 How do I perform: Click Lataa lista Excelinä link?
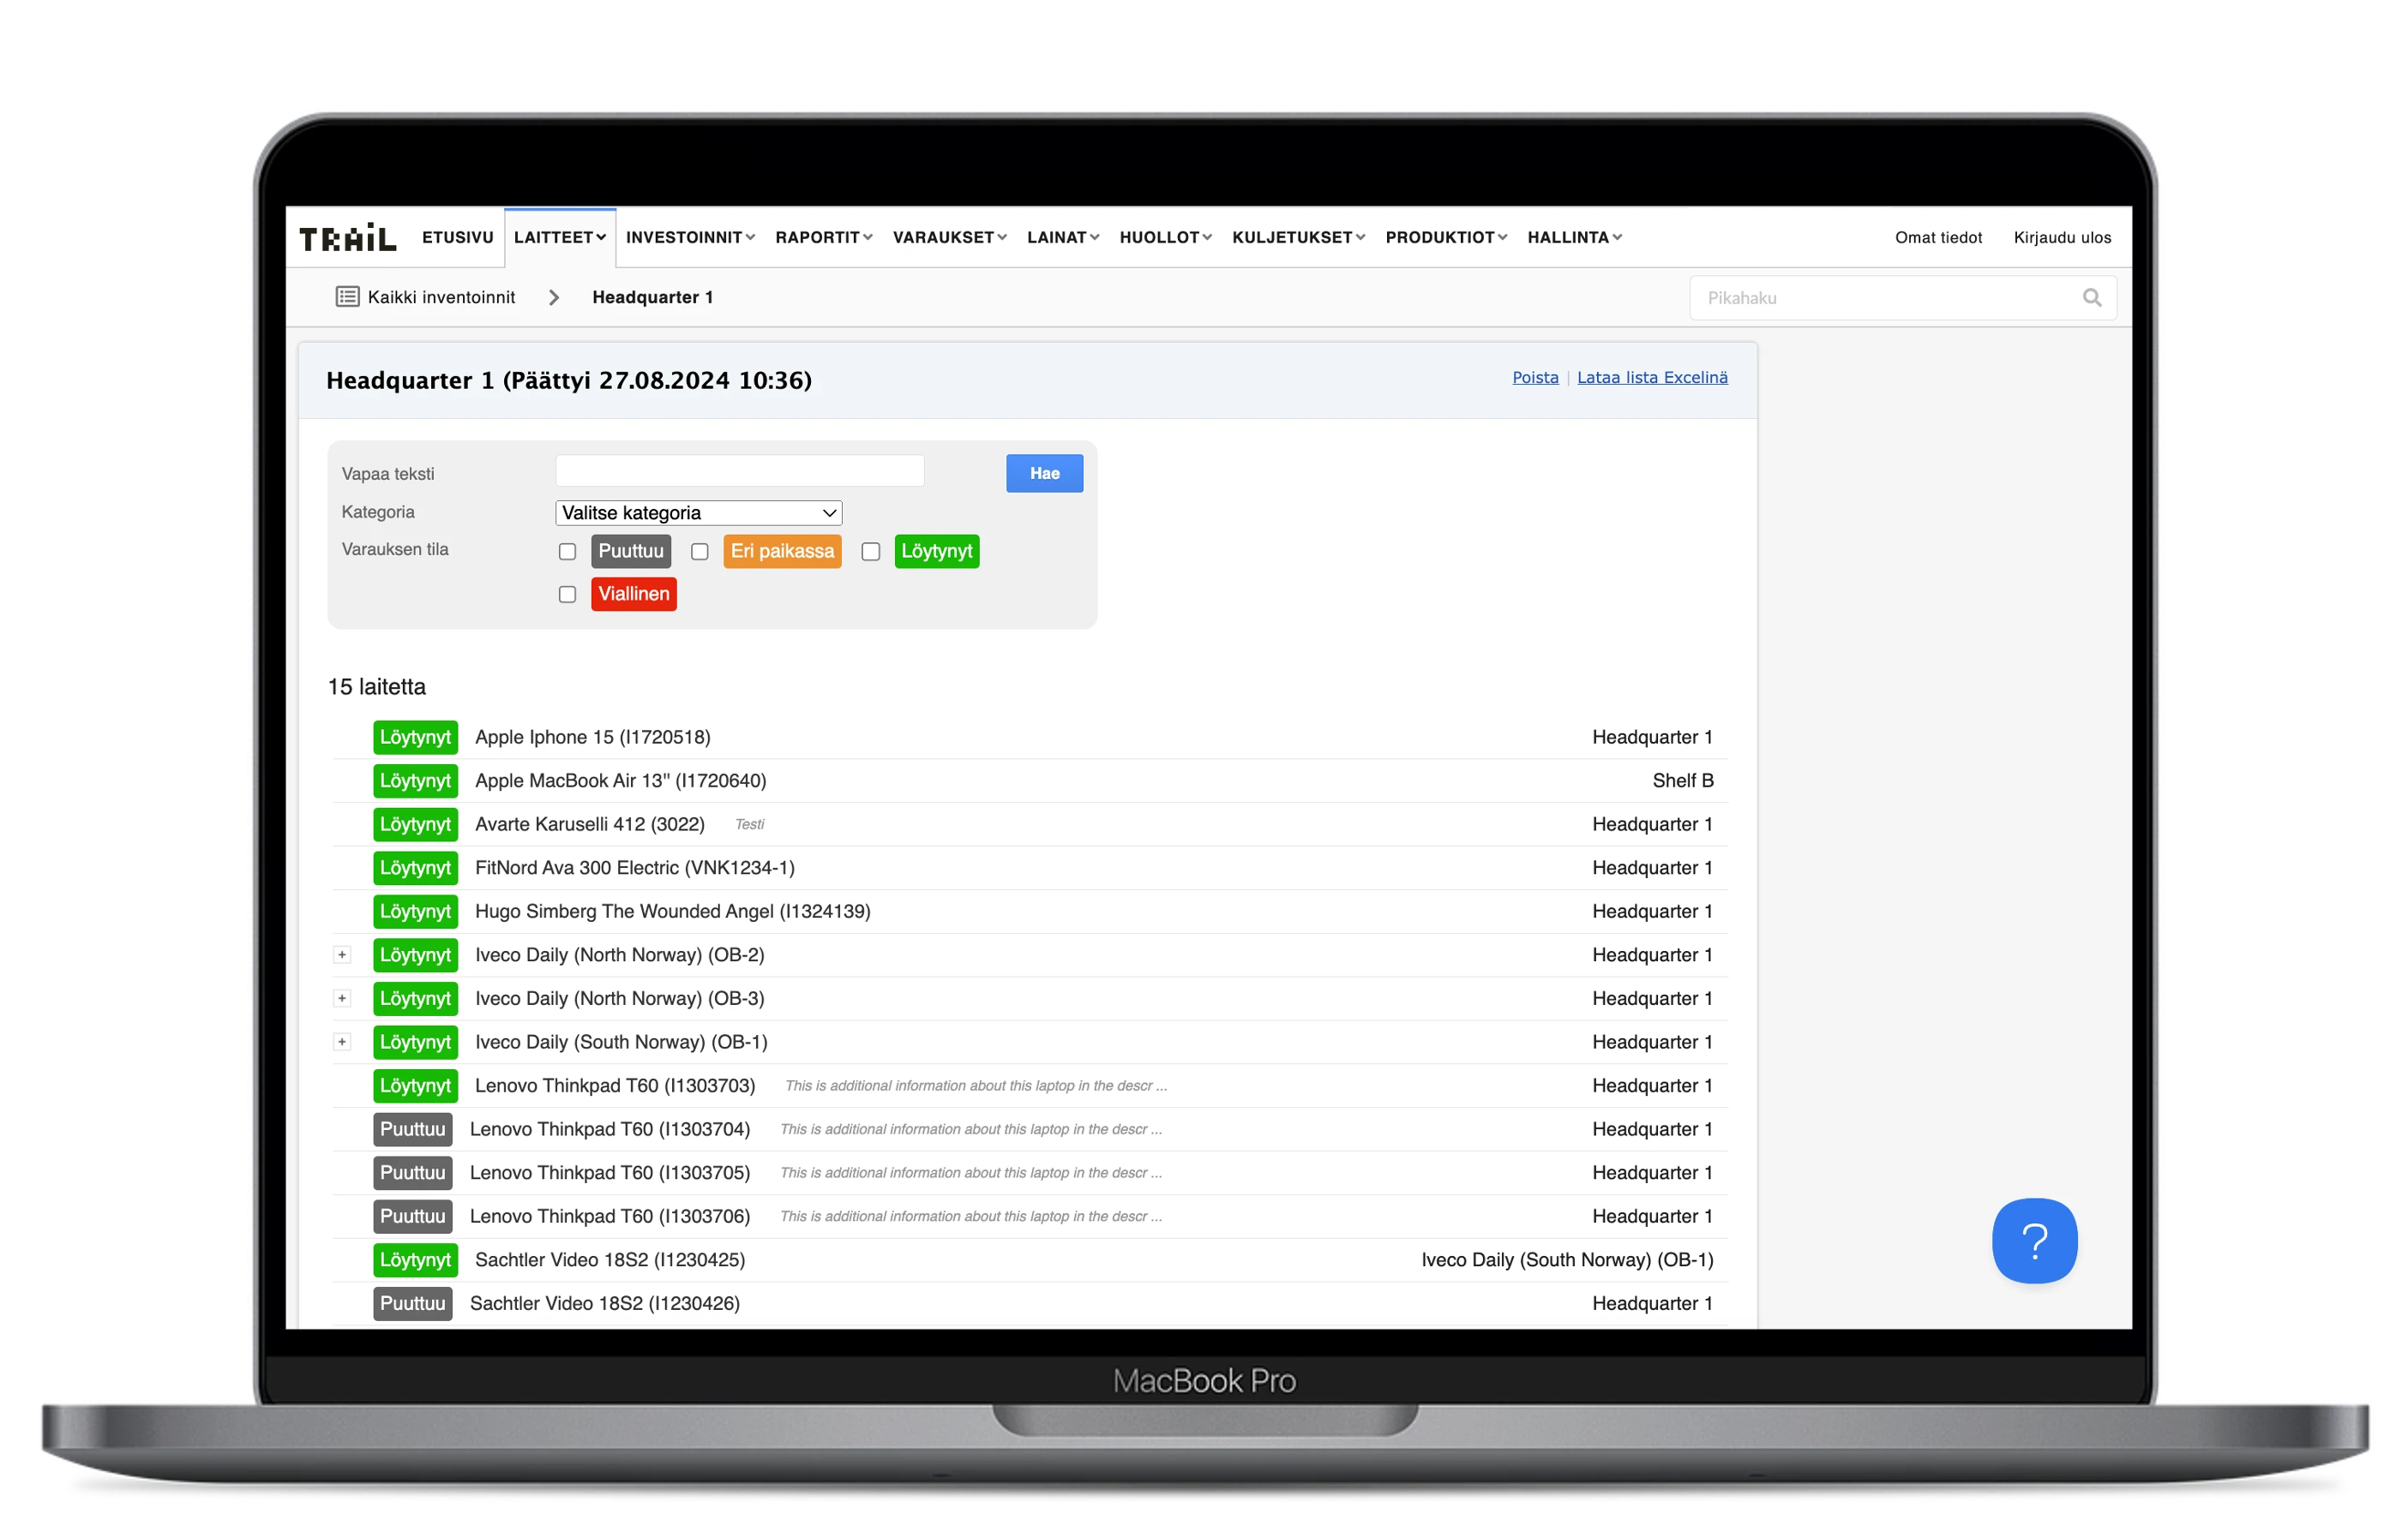click(1652, 378)
